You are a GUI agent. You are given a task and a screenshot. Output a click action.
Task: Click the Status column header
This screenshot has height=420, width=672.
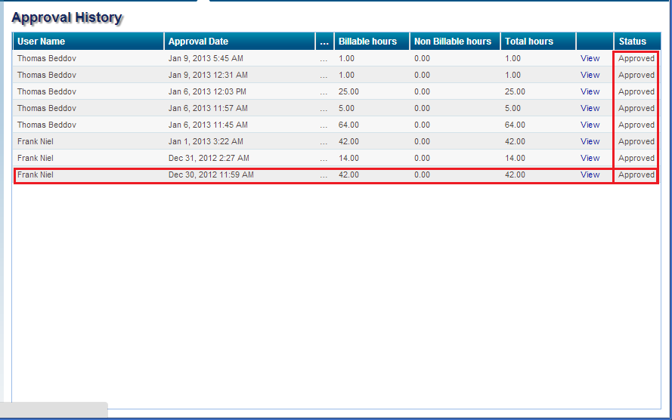(x=633, y=42)
